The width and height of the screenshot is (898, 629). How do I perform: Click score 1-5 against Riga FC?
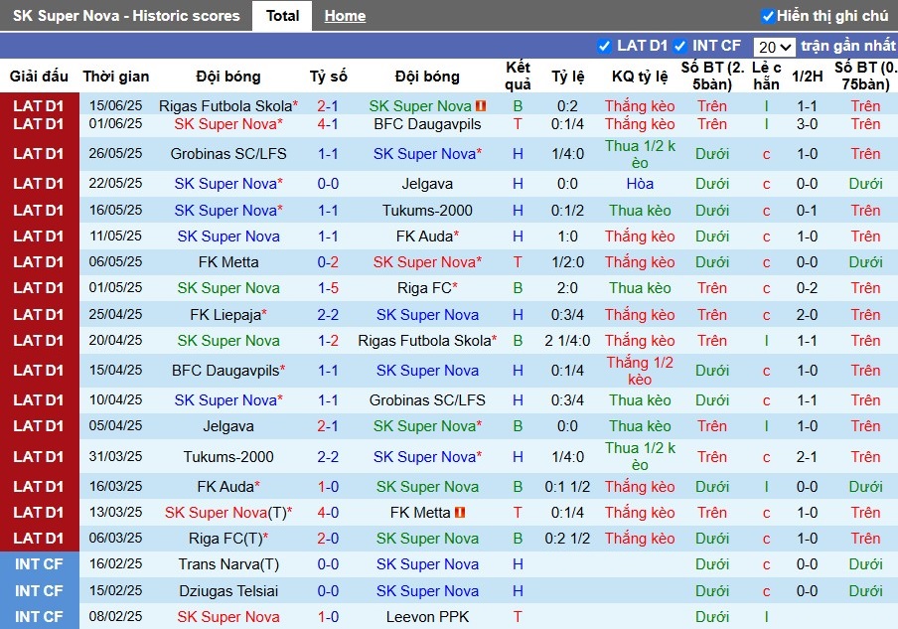coord(328,287)
